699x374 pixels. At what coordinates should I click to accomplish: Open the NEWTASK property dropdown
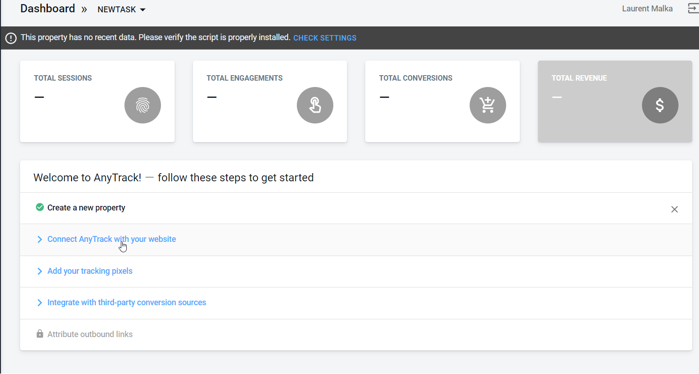[121, 10]
